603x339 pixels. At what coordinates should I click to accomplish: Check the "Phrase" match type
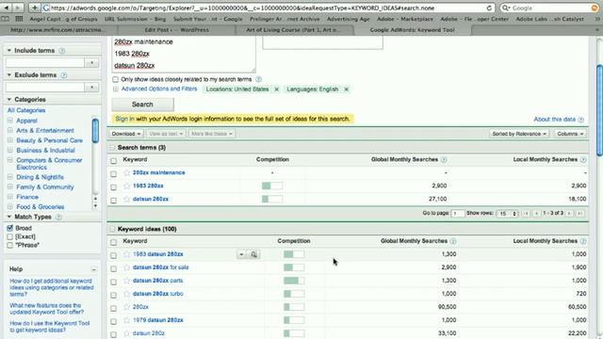(10, 245)
